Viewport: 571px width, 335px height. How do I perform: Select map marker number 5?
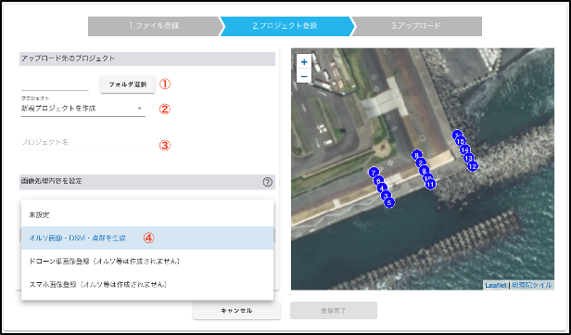pos(389,202)
